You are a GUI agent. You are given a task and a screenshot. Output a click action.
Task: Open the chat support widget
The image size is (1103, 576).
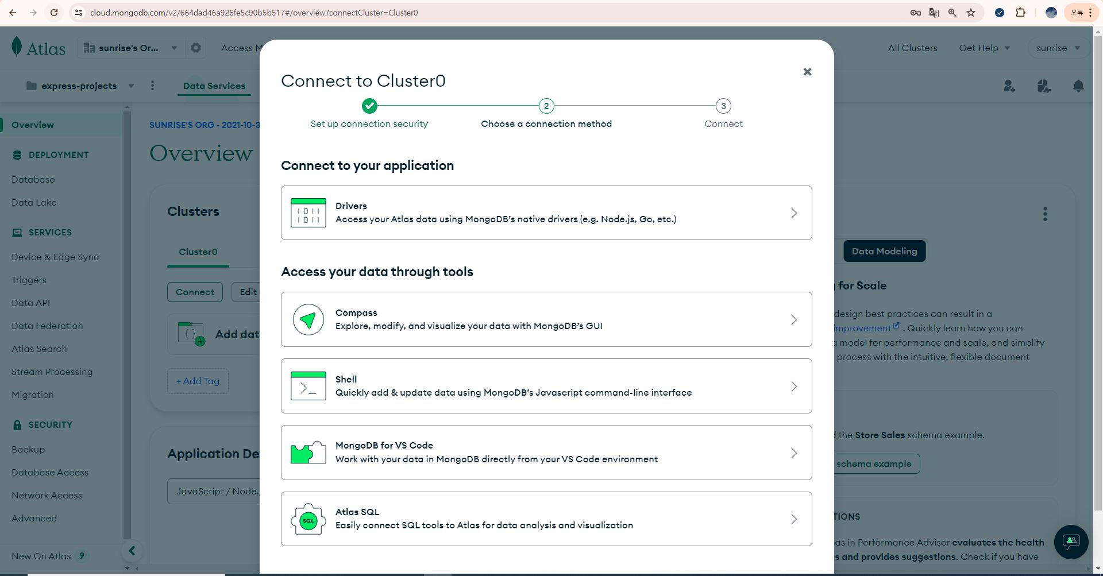point(1071,542)
